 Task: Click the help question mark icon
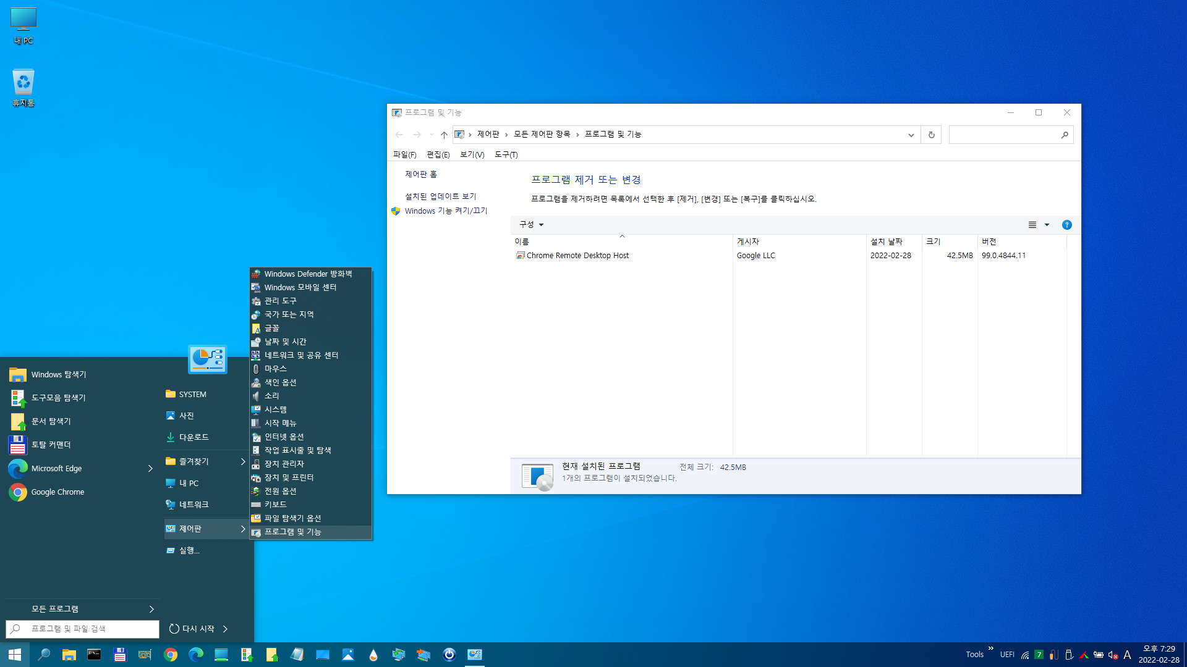click(x=1066, y=225)
